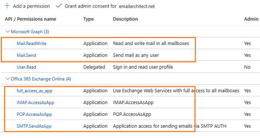Click the Application type cell for SMTP.SendAsApp
The height and width of the screenshot is (138, 260).
(x=95, y=126)
